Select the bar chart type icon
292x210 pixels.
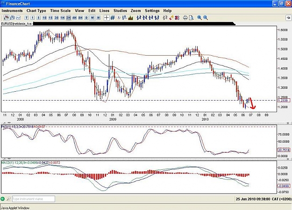coord(12,18)
